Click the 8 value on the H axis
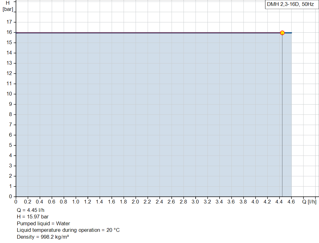Image resolution: width=319 pixels, height=243 pixels. [10, 114]
